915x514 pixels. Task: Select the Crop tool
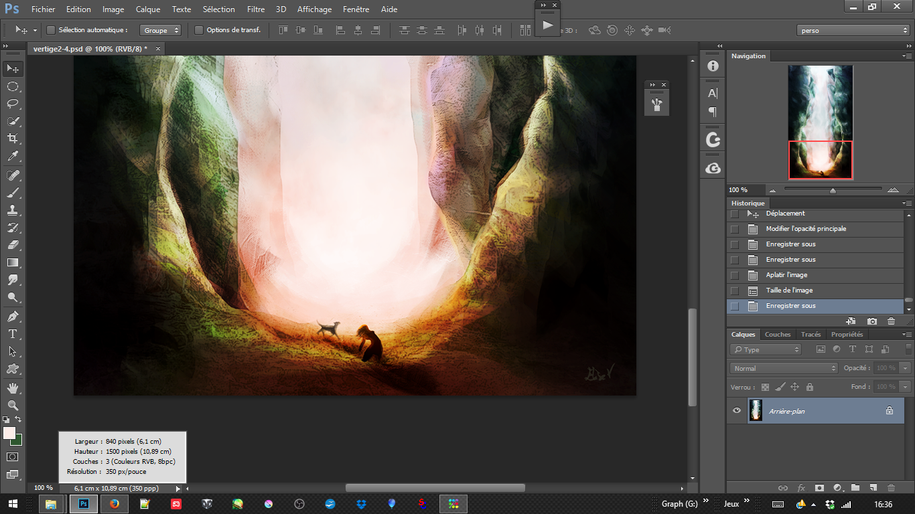[12, 139]
